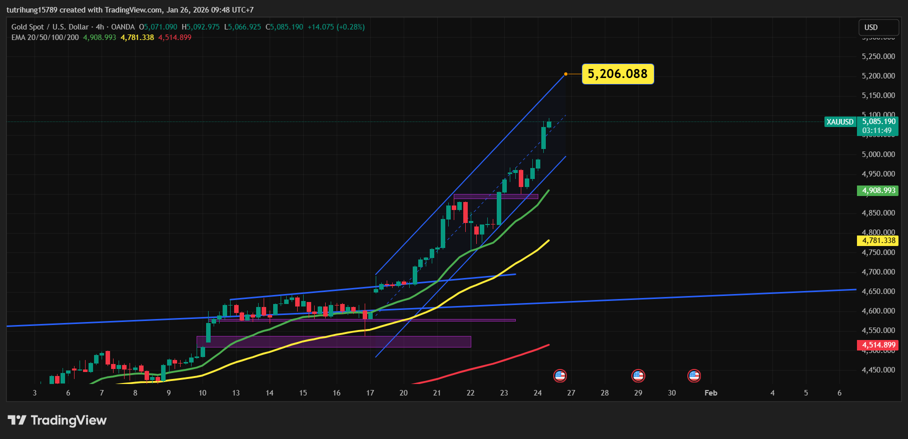Select red EMA 4,514.899 label on price axis
This screenshot has width=908, height=439.
pyautogui.click(x=878, y=345)
